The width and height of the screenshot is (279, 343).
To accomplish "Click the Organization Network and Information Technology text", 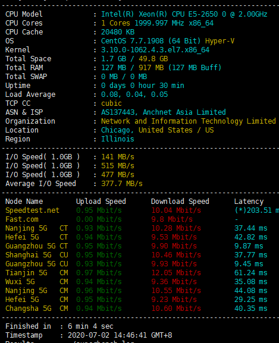I will click(x=189, y=121).
